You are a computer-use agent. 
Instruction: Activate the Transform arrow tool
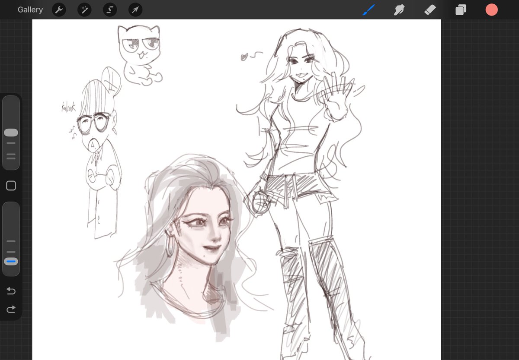coord(135,10)
